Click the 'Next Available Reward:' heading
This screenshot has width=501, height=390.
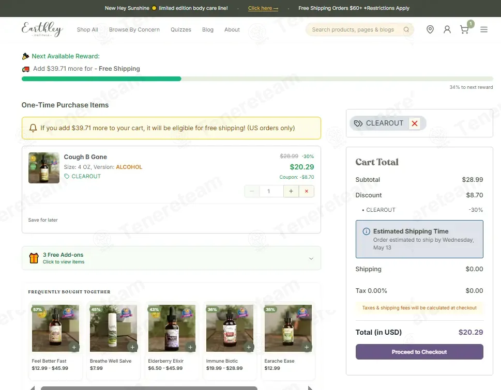coord(66,56)
